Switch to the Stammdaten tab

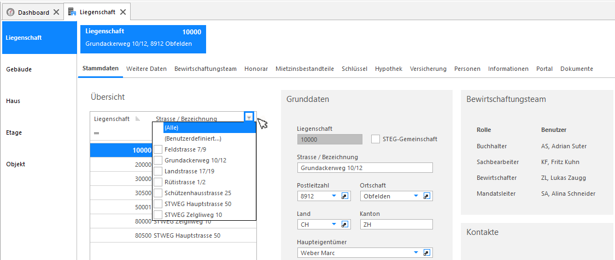101,69
